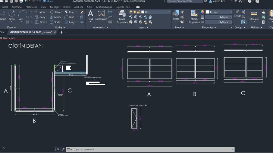Click Make Current layer icon
This screenshot has width=273, height=153.
(150, 17)
